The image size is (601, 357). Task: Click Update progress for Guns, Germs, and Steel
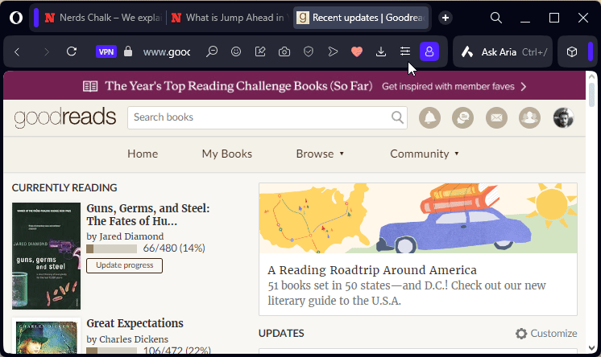click(x=124, y=265)
